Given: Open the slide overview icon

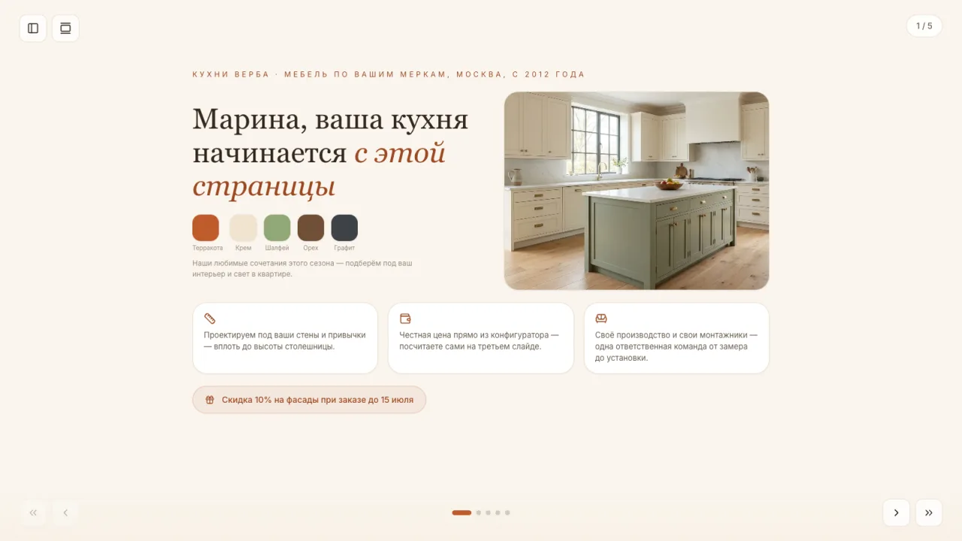Looking at the screenshot, I should click(x=65, y=29).
